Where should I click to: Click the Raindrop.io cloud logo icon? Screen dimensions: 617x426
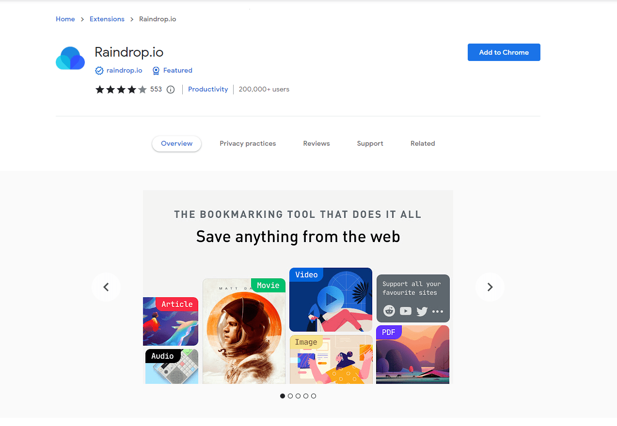70,58
